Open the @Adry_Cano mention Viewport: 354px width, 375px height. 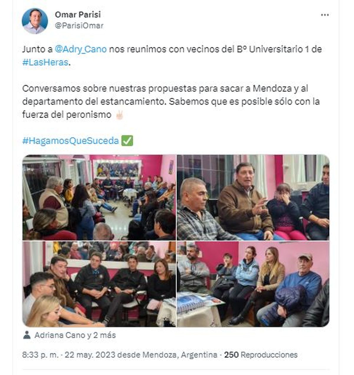coord(81,49)
